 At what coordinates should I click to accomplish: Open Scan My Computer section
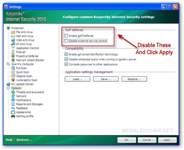pyautogui.click(x=23, y=64)
